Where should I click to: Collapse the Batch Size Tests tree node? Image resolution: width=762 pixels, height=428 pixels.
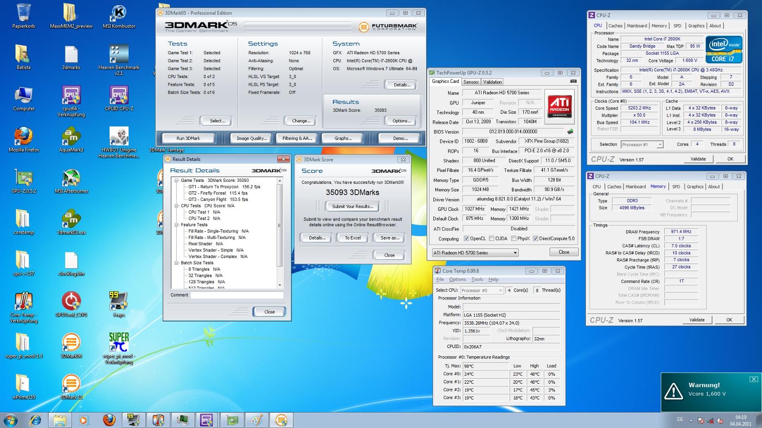click(x=176, y=263)
